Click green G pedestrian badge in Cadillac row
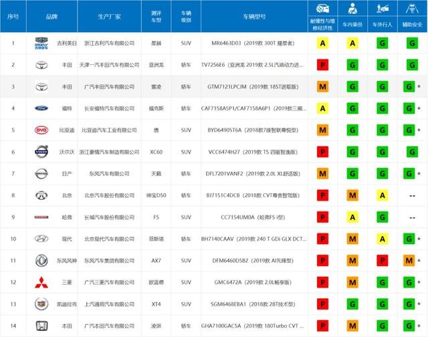Viewport: 428px width, 337px height. click(x=383, y=304)
